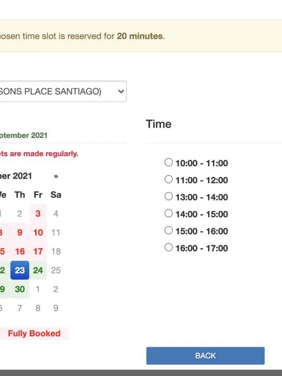Select the 16:00 - 17:00 time slot
The width and height of the screenshot is (282, 376).
tap(168, 248)
